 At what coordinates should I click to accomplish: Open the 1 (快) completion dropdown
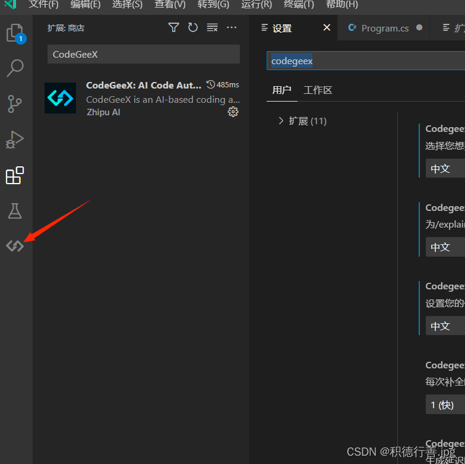pos(445,405)
